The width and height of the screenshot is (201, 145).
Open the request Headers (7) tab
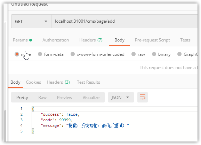click(91, 40)
